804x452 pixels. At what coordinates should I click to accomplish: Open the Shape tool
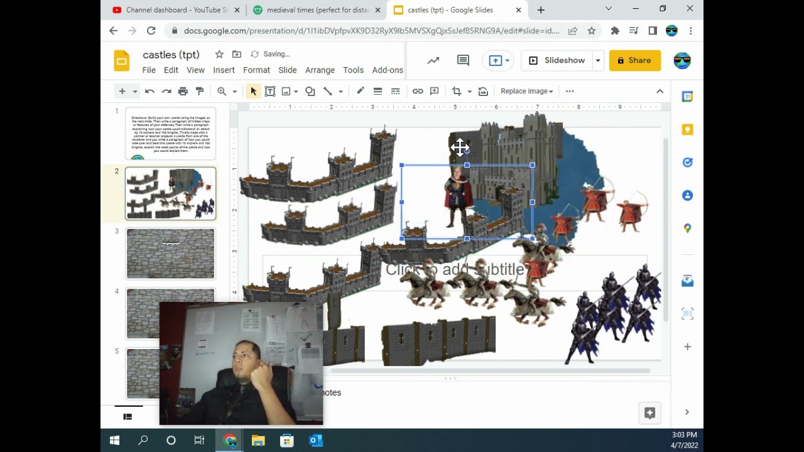click(310, 91)
